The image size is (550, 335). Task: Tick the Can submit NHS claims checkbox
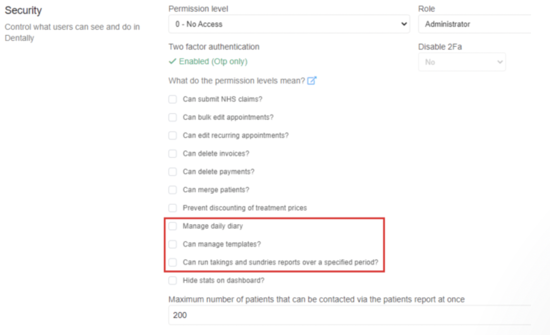pos(172,100)
